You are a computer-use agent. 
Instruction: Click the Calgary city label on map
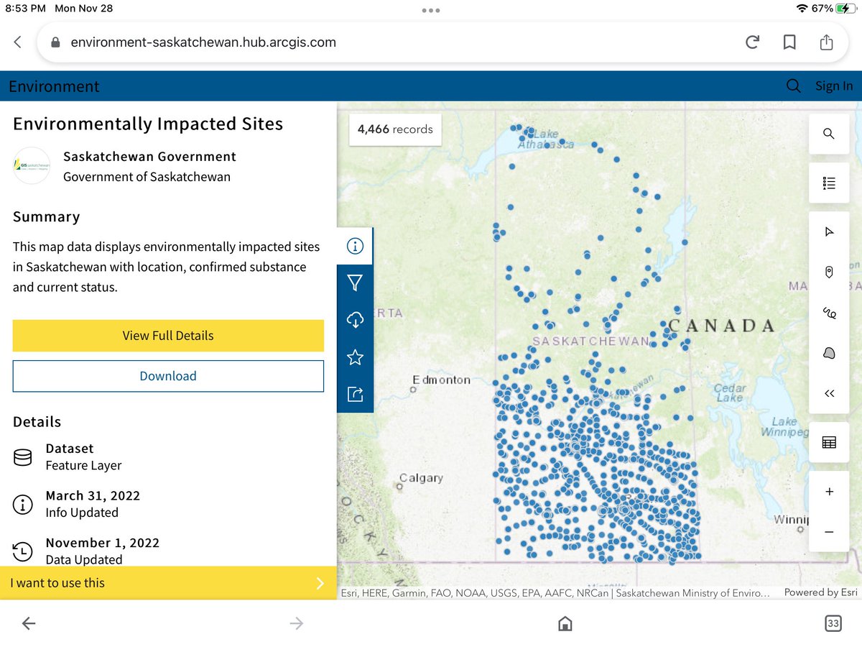(421, 478)
